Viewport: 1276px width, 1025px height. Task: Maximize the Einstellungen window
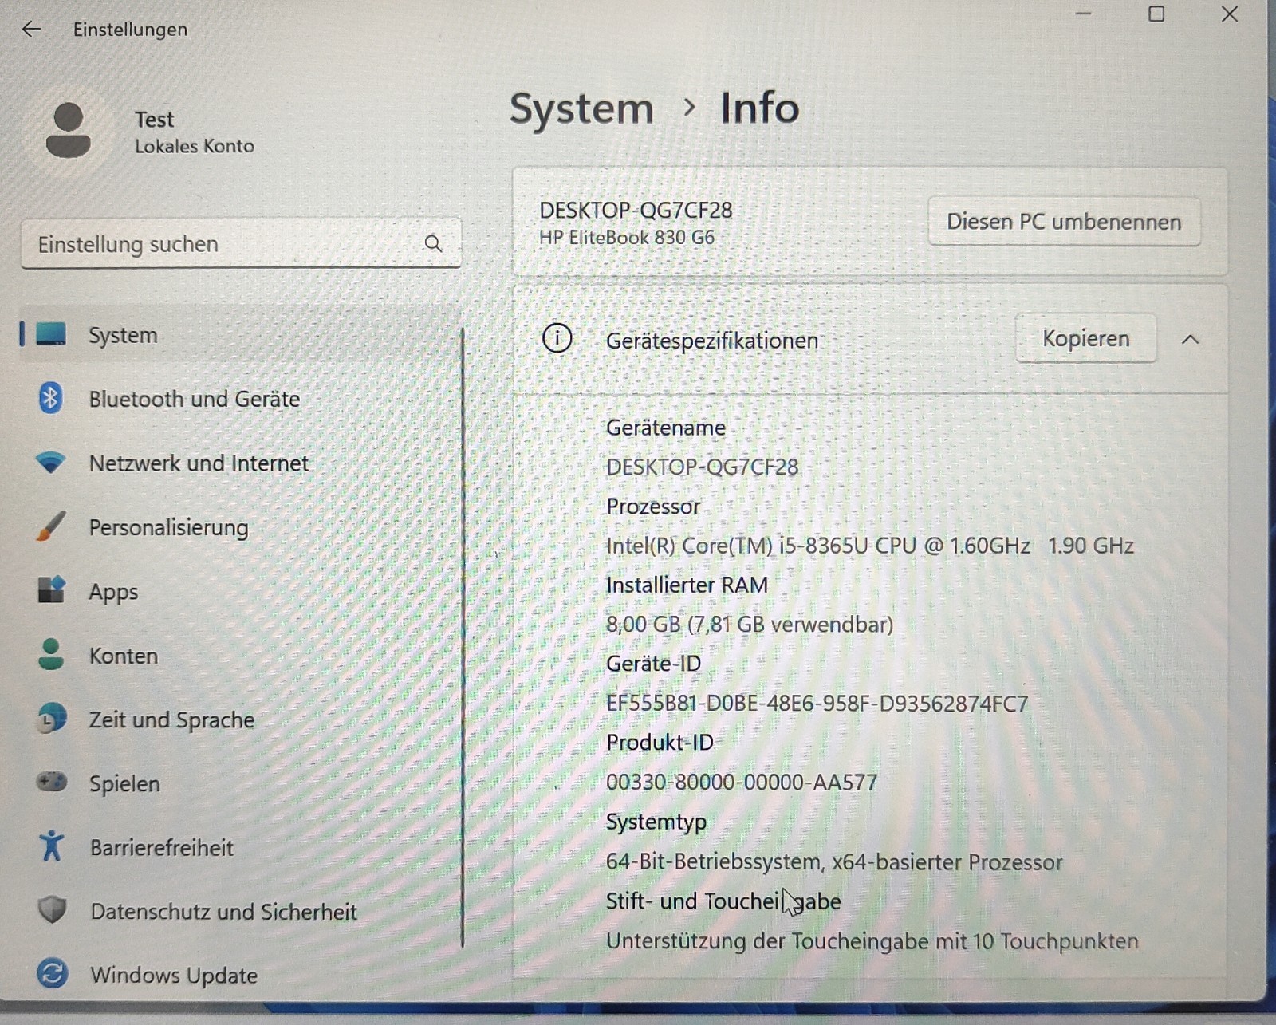(1156, 14)
